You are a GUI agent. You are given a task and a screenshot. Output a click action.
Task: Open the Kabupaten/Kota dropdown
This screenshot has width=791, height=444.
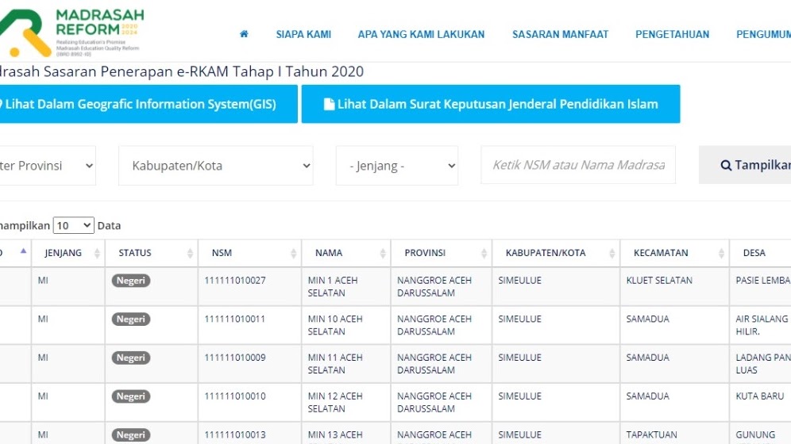pos(215,166)
